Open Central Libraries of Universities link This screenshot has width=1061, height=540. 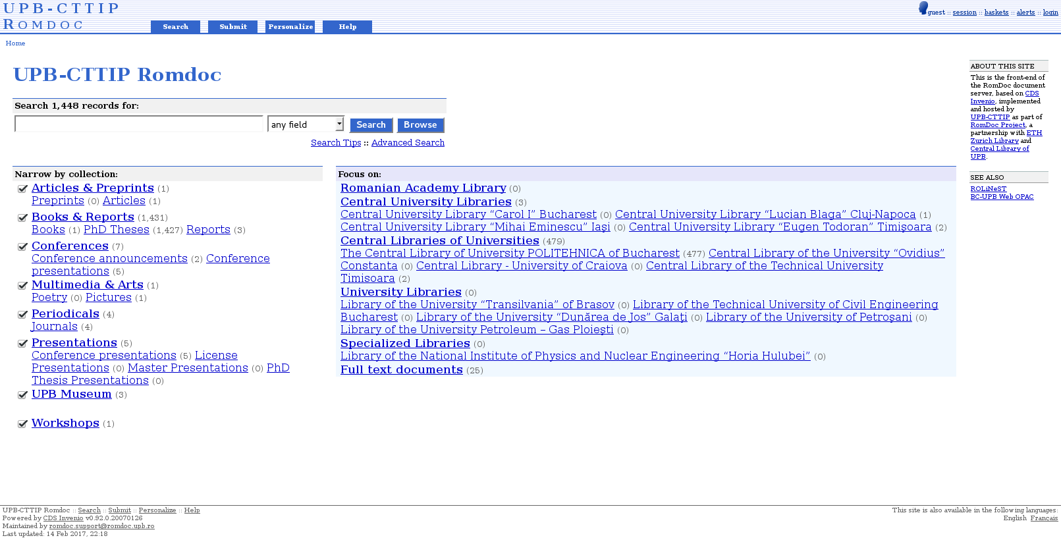[x=440, y=241]
